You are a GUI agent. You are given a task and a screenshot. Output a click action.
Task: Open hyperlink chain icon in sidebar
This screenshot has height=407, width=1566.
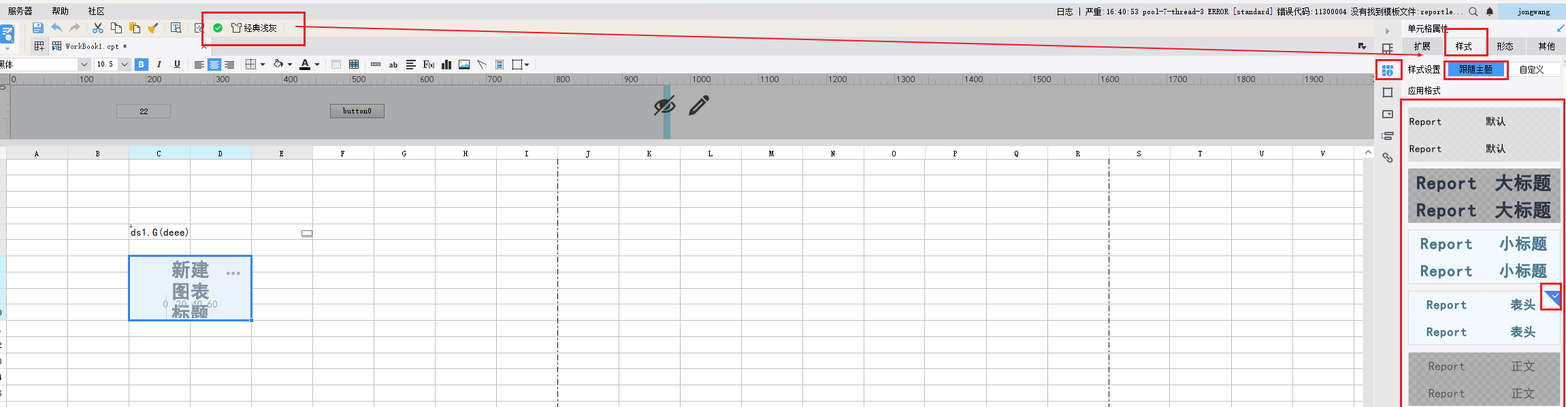[1388, 158]
